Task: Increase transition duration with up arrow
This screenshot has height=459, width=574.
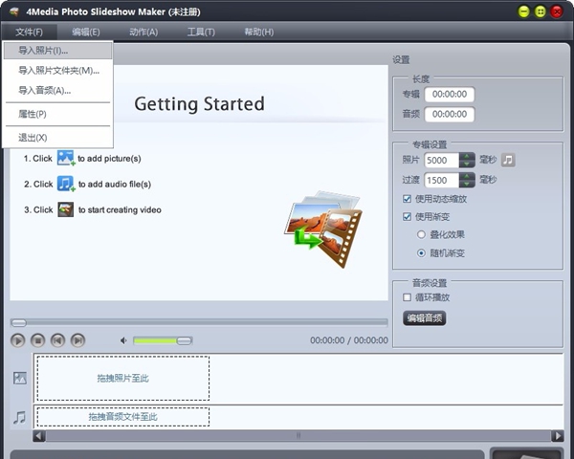Action: coord(467,176)
